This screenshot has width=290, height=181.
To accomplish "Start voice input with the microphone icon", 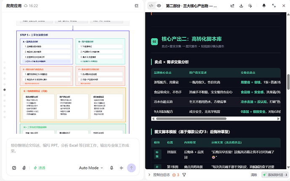I will tap(111, 168).
